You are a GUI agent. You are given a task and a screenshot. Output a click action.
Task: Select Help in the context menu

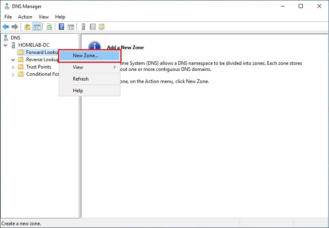point(78,91)
